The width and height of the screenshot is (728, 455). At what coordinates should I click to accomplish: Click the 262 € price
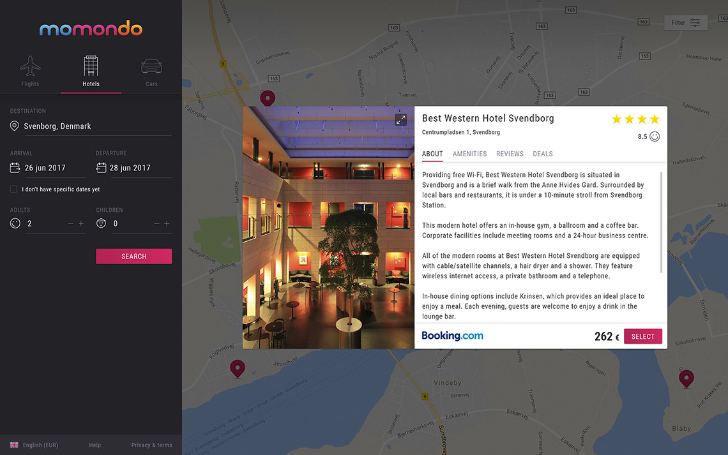pos(607,336)
